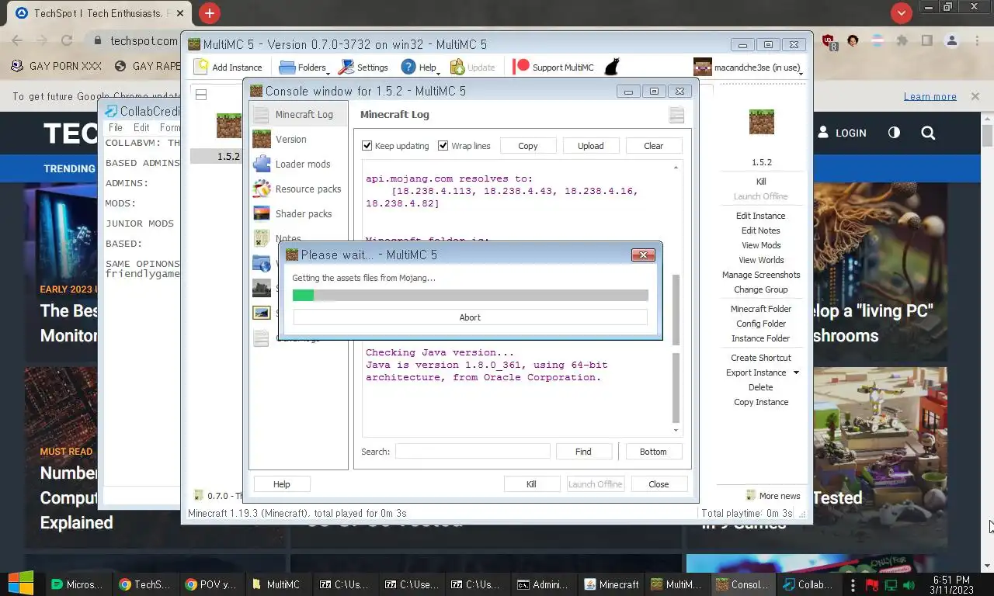
Task: Open MultiMC Settings from toolbar
Action: pos(362,67)
